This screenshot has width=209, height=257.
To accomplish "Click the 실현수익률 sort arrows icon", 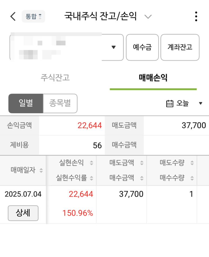I will click(x=91, y=178).
